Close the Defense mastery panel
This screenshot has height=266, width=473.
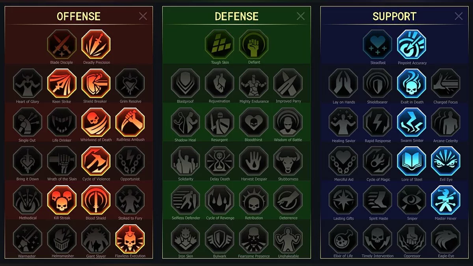301,16
